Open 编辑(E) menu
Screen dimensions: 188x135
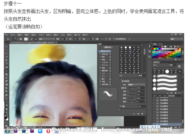point(20,35)
